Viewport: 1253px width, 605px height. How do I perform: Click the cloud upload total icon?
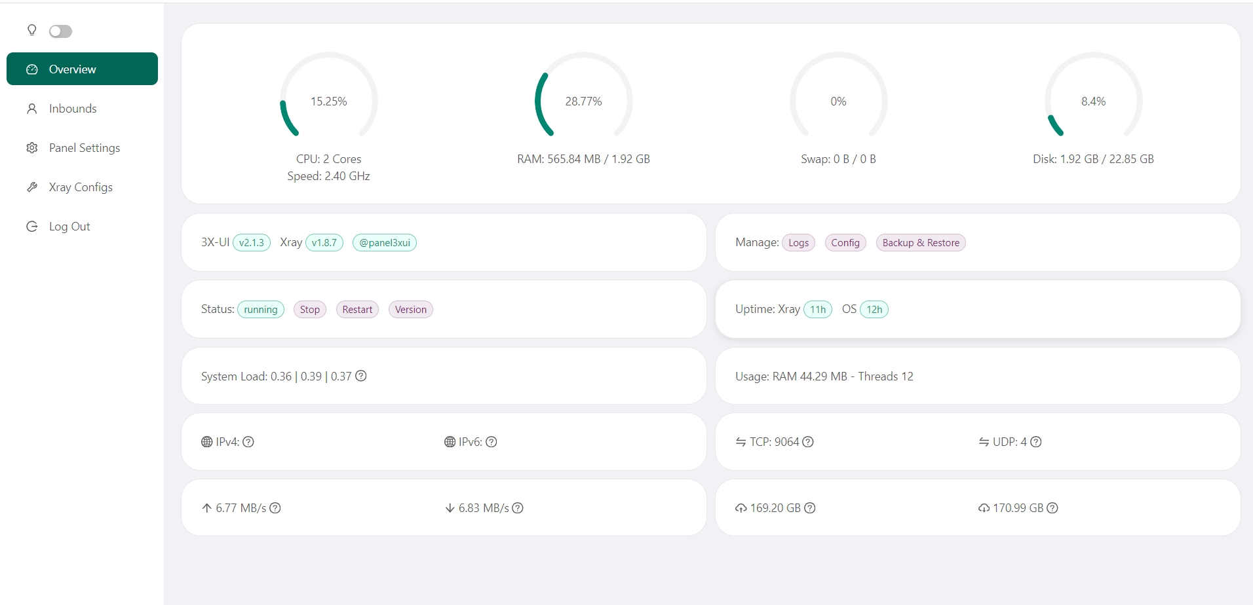741,508
